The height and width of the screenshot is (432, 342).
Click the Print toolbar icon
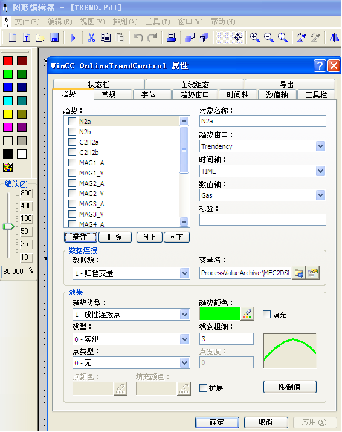coord(171,38)
